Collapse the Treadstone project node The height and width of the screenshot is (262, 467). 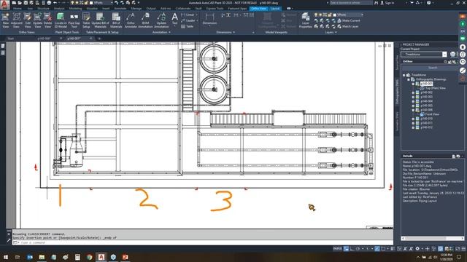click(404, 75)
